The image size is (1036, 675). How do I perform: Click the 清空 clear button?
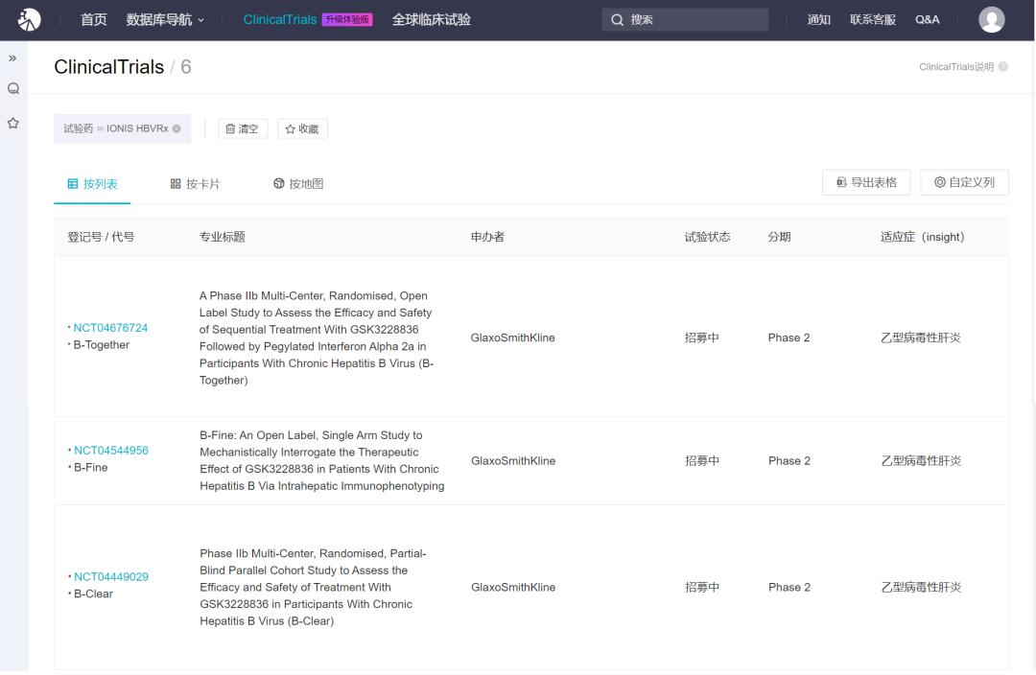[243, 128]
